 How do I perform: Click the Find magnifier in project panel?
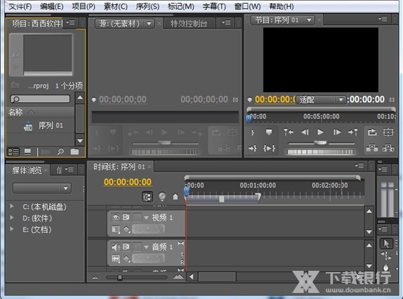[60, 152]
